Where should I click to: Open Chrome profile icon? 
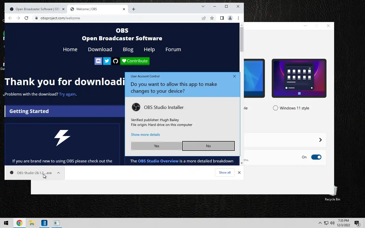230,18
